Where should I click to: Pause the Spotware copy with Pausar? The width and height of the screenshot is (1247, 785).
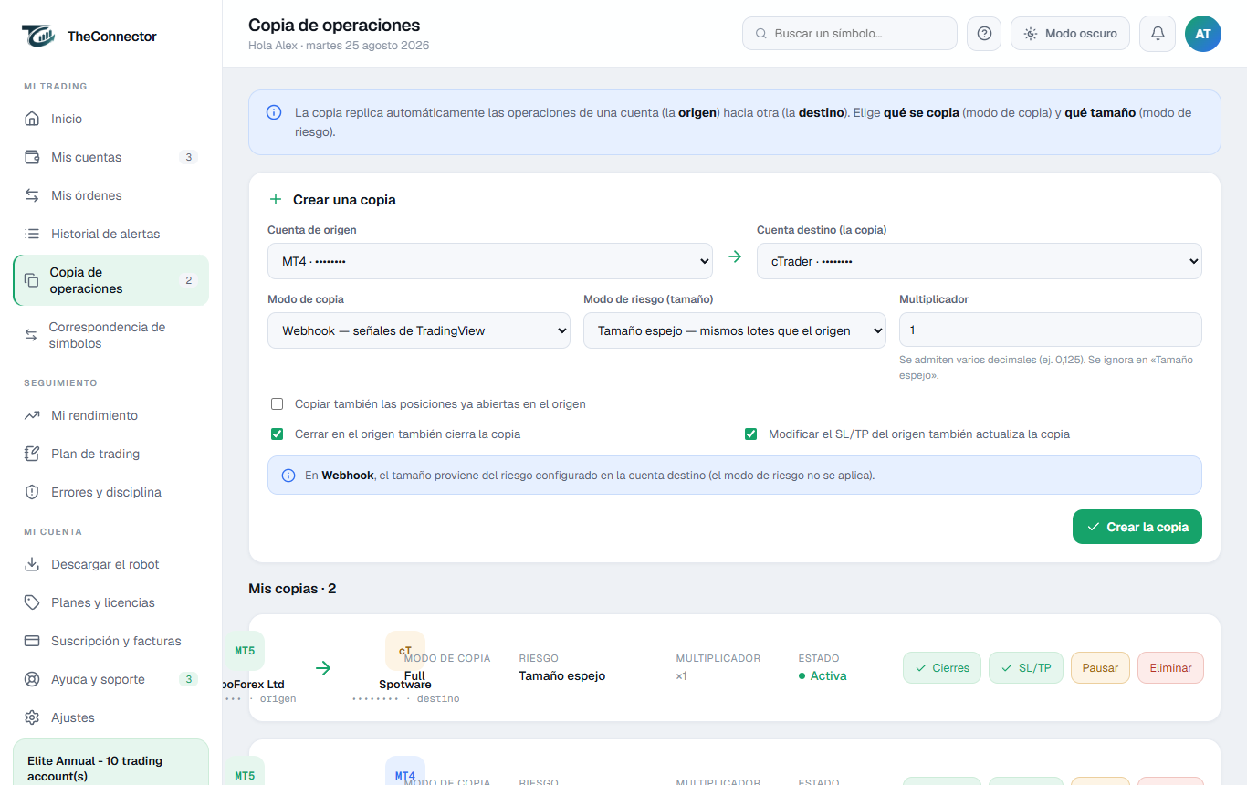[x=1100, y=668]
